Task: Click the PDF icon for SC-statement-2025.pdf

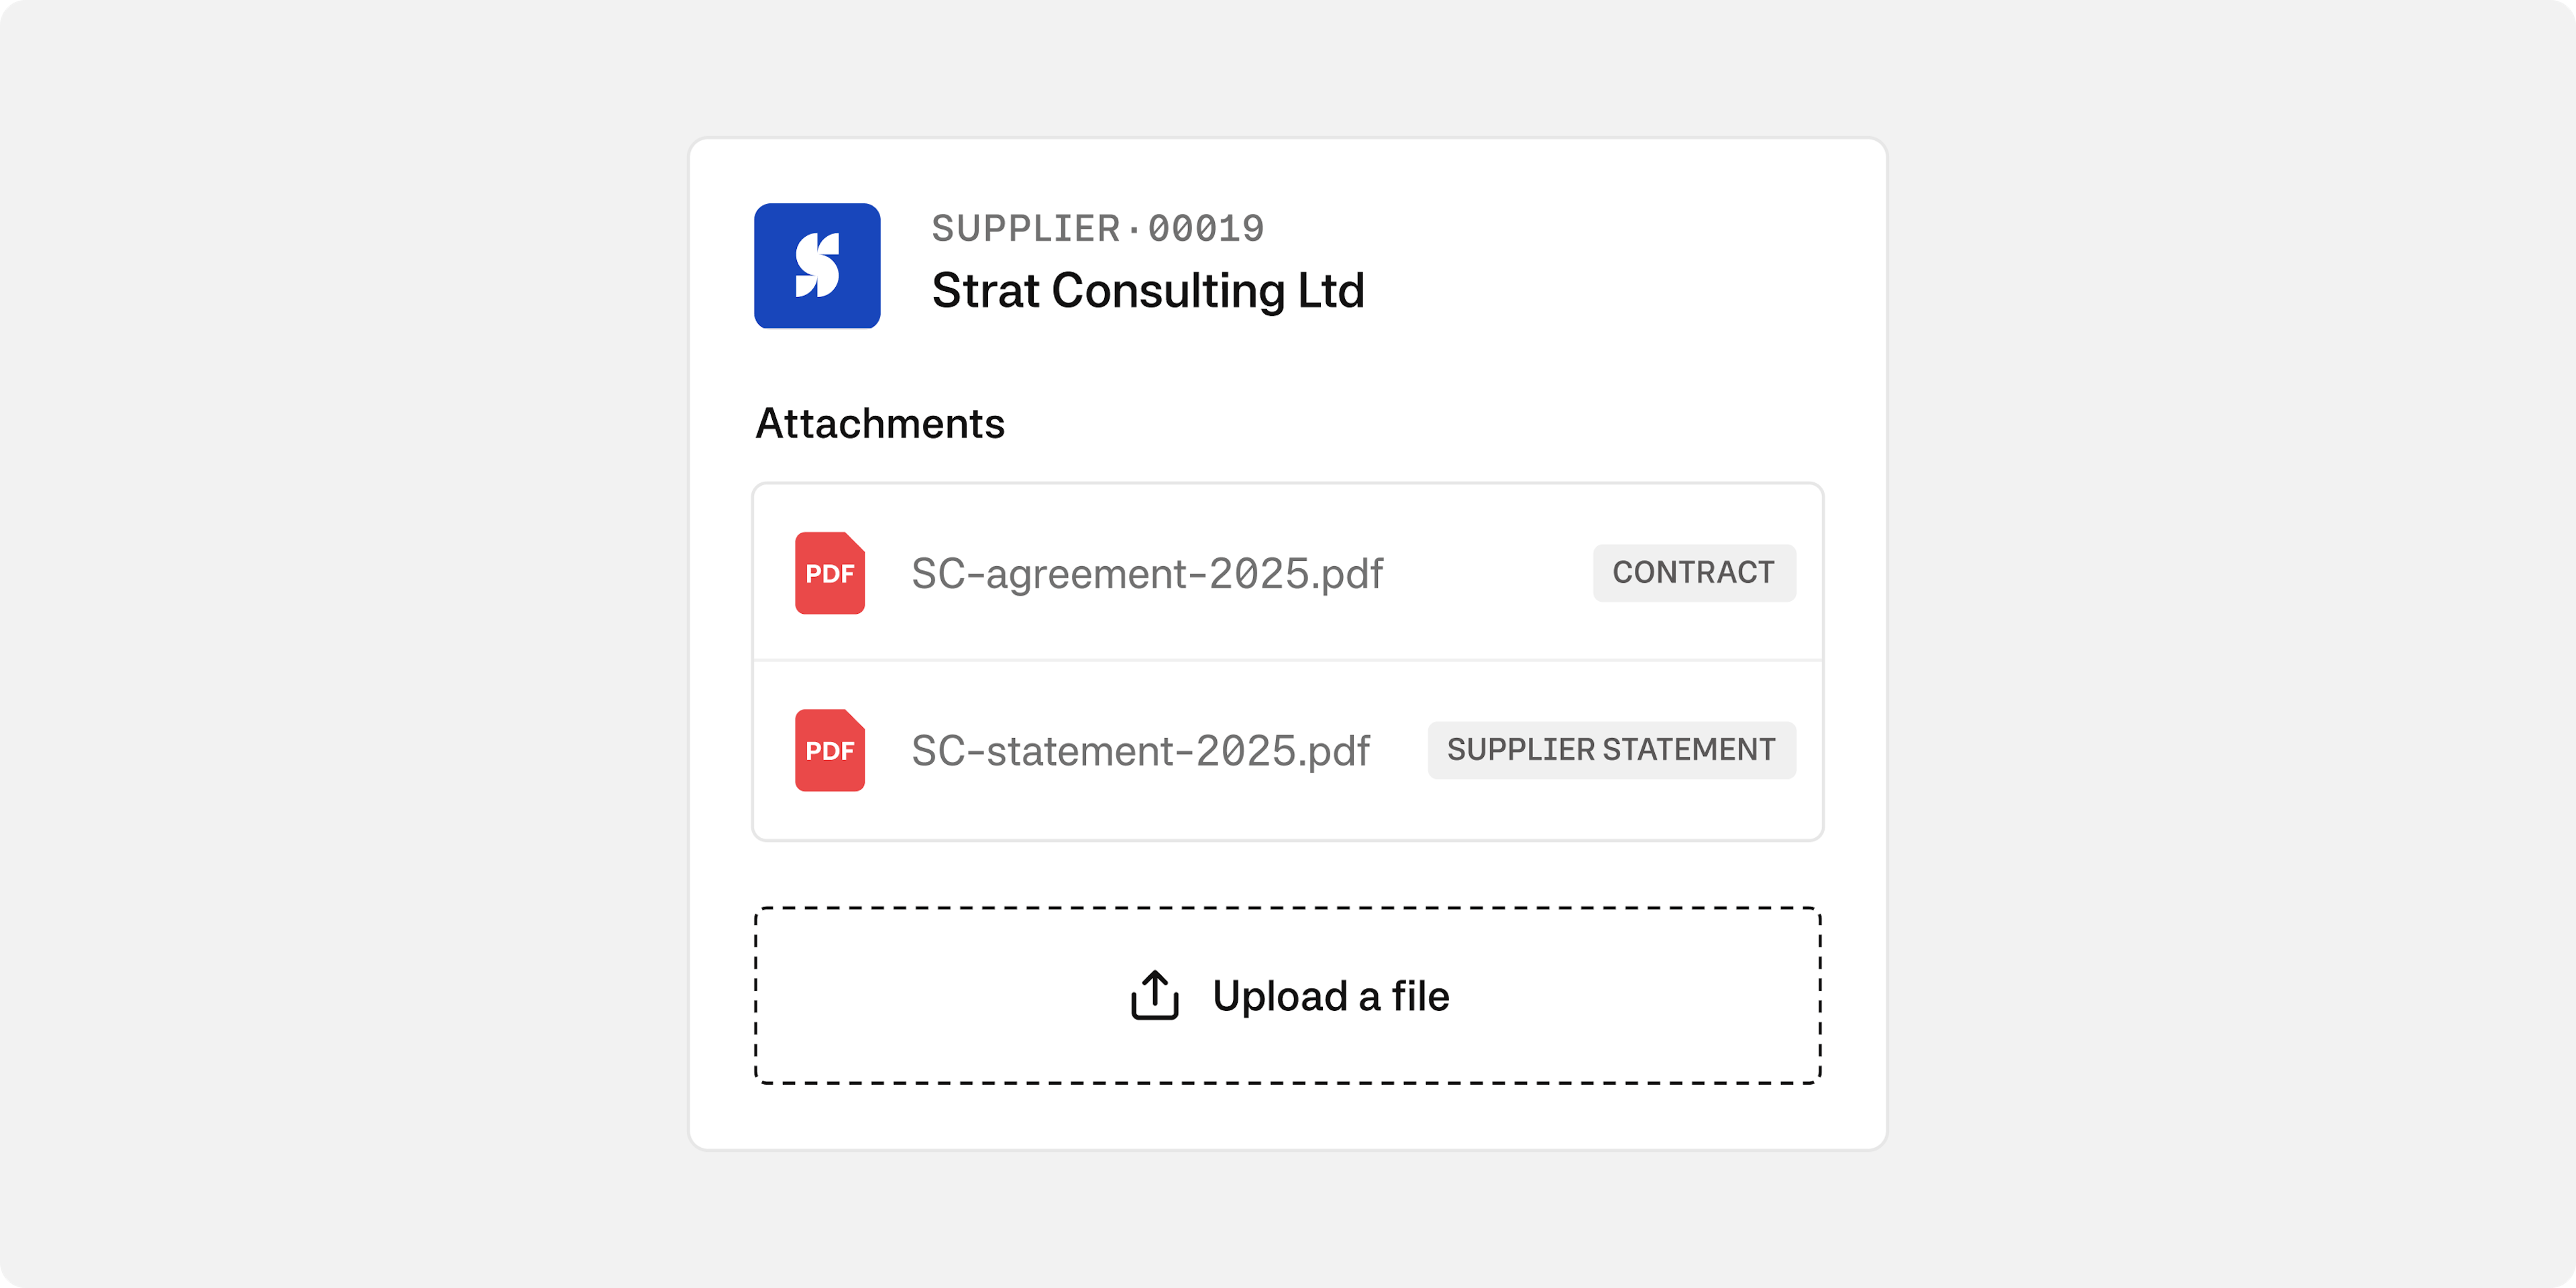Action: [x=830, y=750]
